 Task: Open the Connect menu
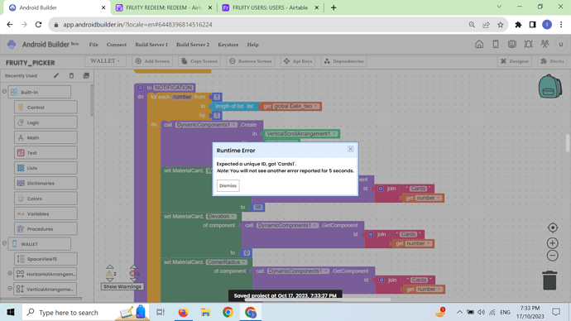pyautogui.click(x=117, y=45)
